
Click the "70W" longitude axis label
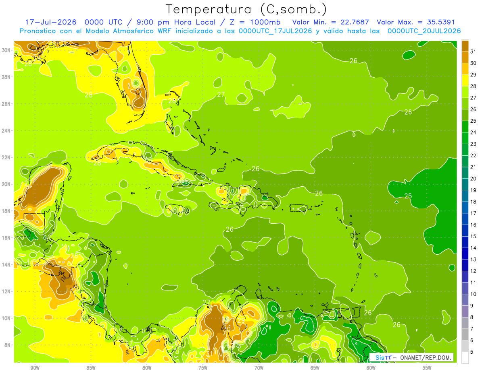[x=259, y=368]
